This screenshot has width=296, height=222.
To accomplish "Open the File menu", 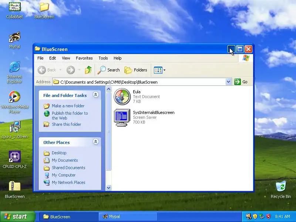I will point(40,58).
